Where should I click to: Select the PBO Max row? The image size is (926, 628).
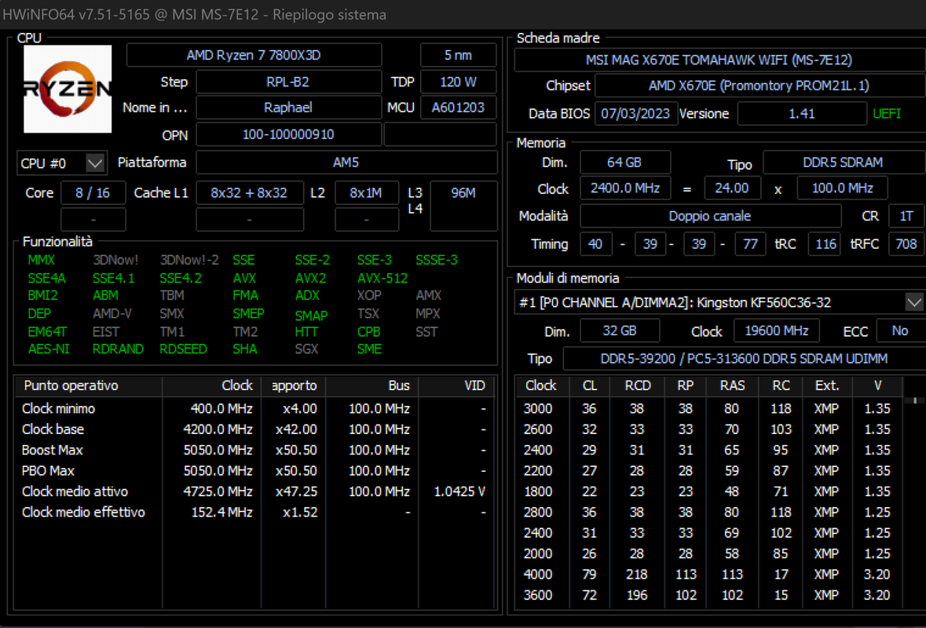coord(254,470)
